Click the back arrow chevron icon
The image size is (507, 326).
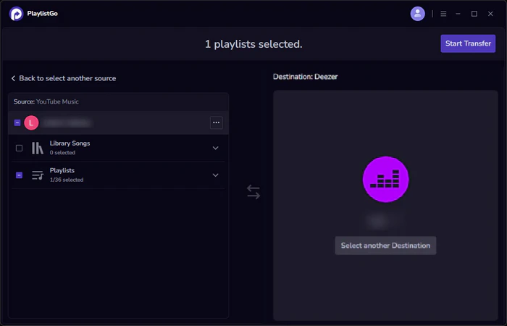(x=13, y=78)
